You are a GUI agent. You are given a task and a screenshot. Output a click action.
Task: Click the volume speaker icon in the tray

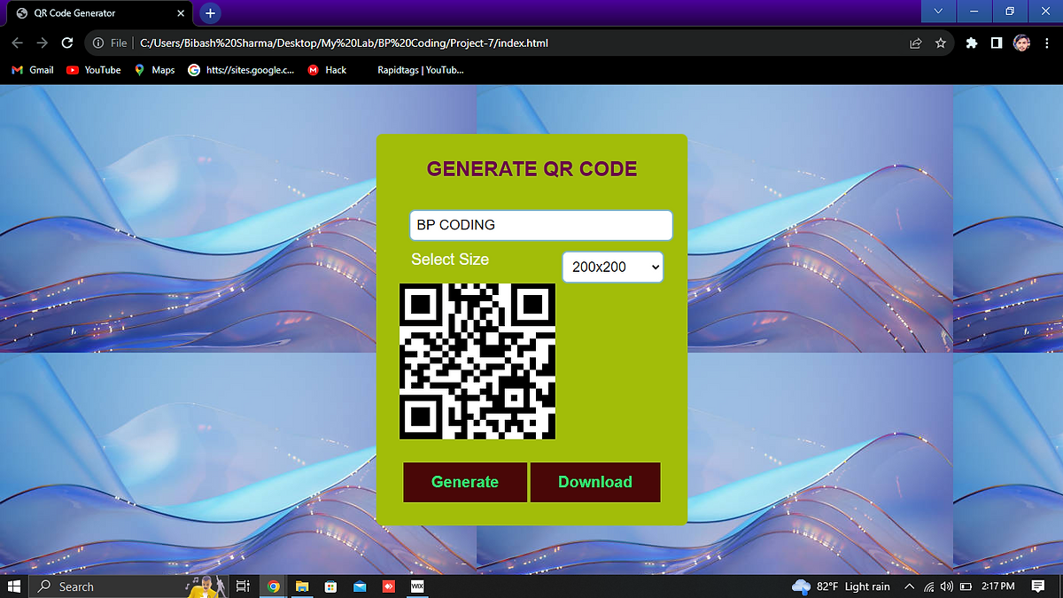[947, 586]
